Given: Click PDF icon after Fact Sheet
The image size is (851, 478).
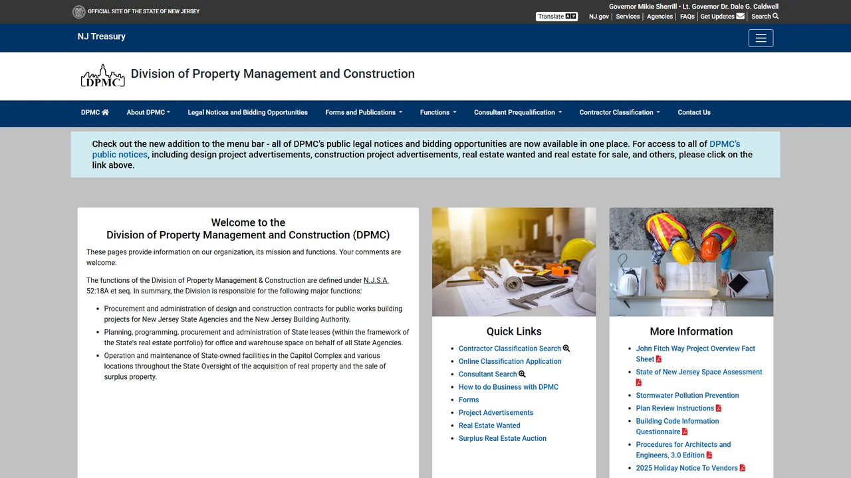Looking at the screenshot, I should point(659,359).
